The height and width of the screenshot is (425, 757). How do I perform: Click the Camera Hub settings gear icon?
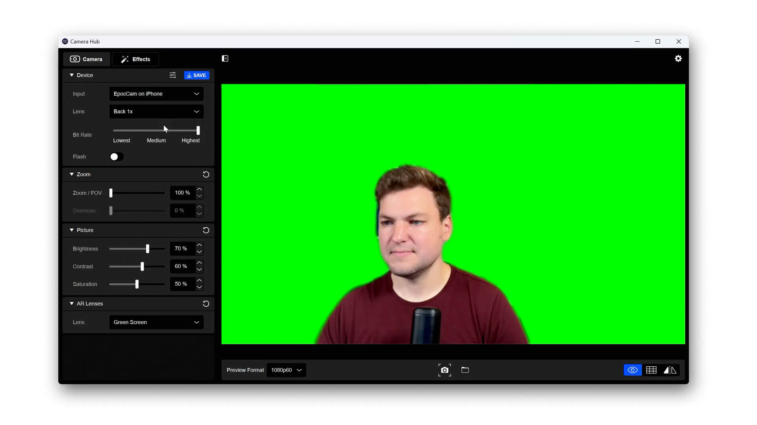[679, 59]
